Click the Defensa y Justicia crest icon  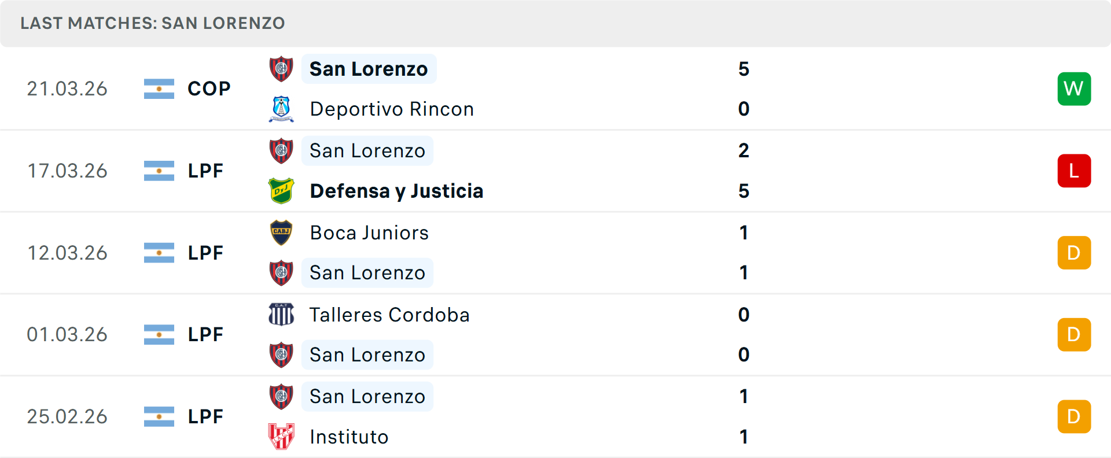pos(281,191)
